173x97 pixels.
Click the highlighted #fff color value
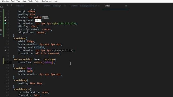(x=38, y=20)
